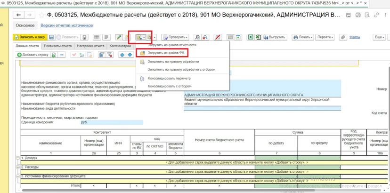
Task: Select the Комментарии tab
Action: click(120, 46)
